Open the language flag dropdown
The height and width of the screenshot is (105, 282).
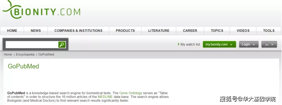[x=269, y=44]
